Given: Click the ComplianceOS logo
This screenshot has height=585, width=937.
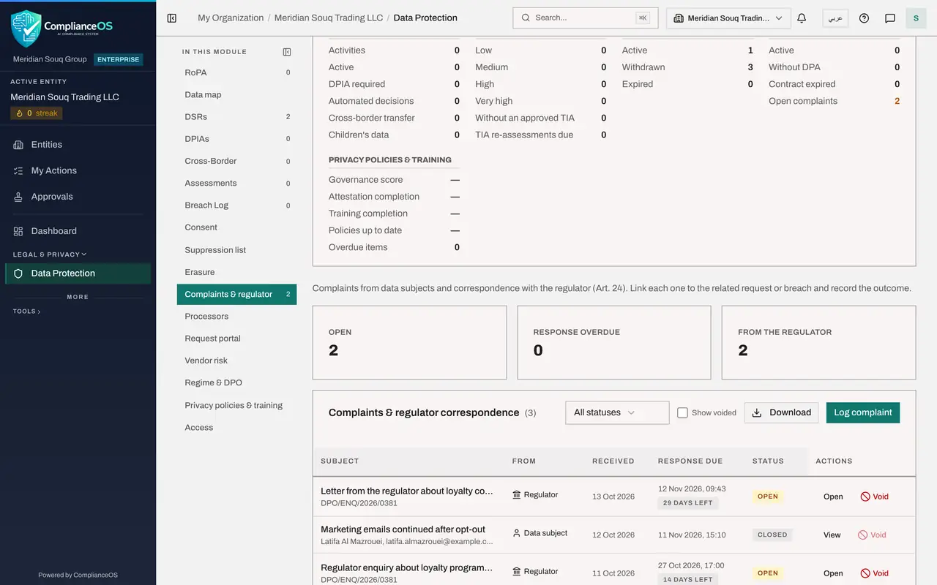Looking at the screenshot, I should pos(62,27).
